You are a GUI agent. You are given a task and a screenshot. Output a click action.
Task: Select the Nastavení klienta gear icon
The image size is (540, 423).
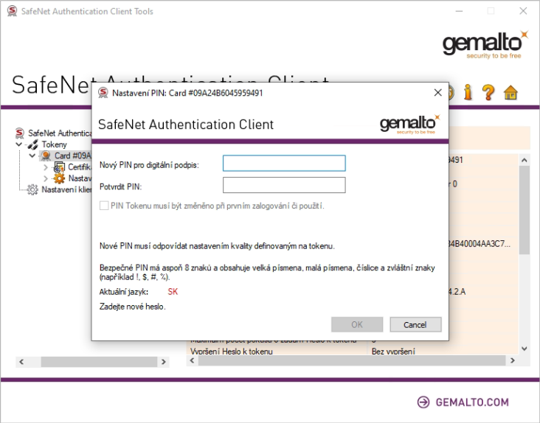(x=32, y=189)
